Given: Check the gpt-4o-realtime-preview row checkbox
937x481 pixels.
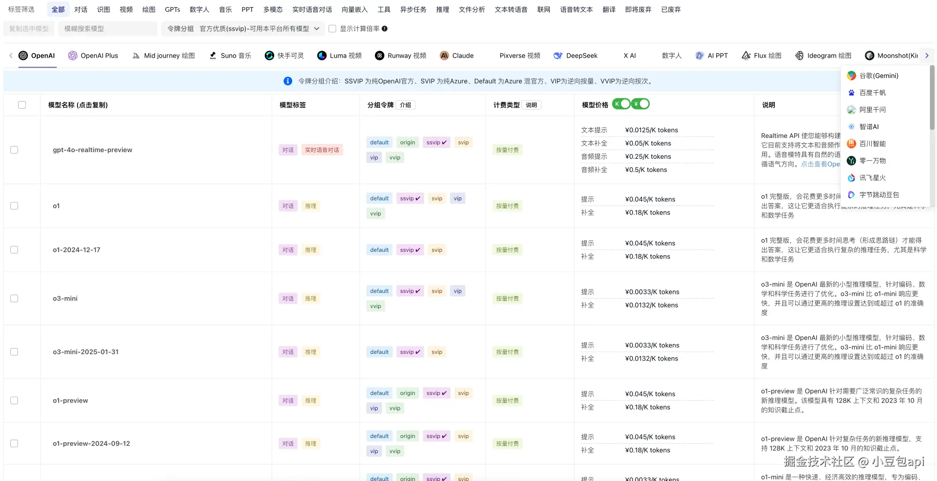Looking at the screenshot, I should 14,150.
